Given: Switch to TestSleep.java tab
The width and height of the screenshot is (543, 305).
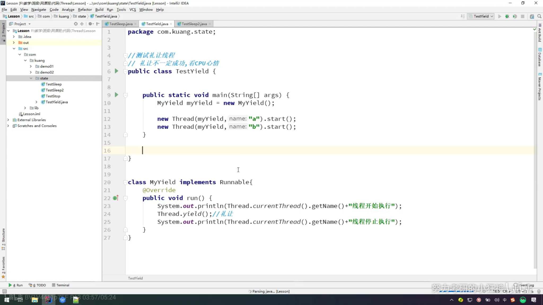Looking at the screenshot, I should coord(121,24).
